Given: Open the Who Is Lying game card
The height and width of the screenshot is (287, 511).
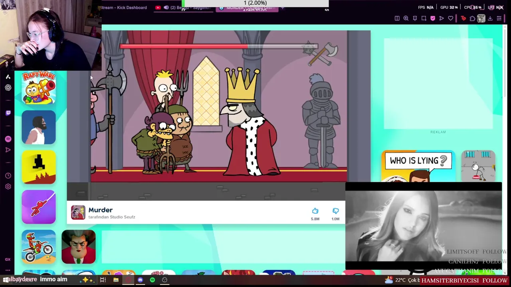Looking at the screenshot, I should (418, 166).
